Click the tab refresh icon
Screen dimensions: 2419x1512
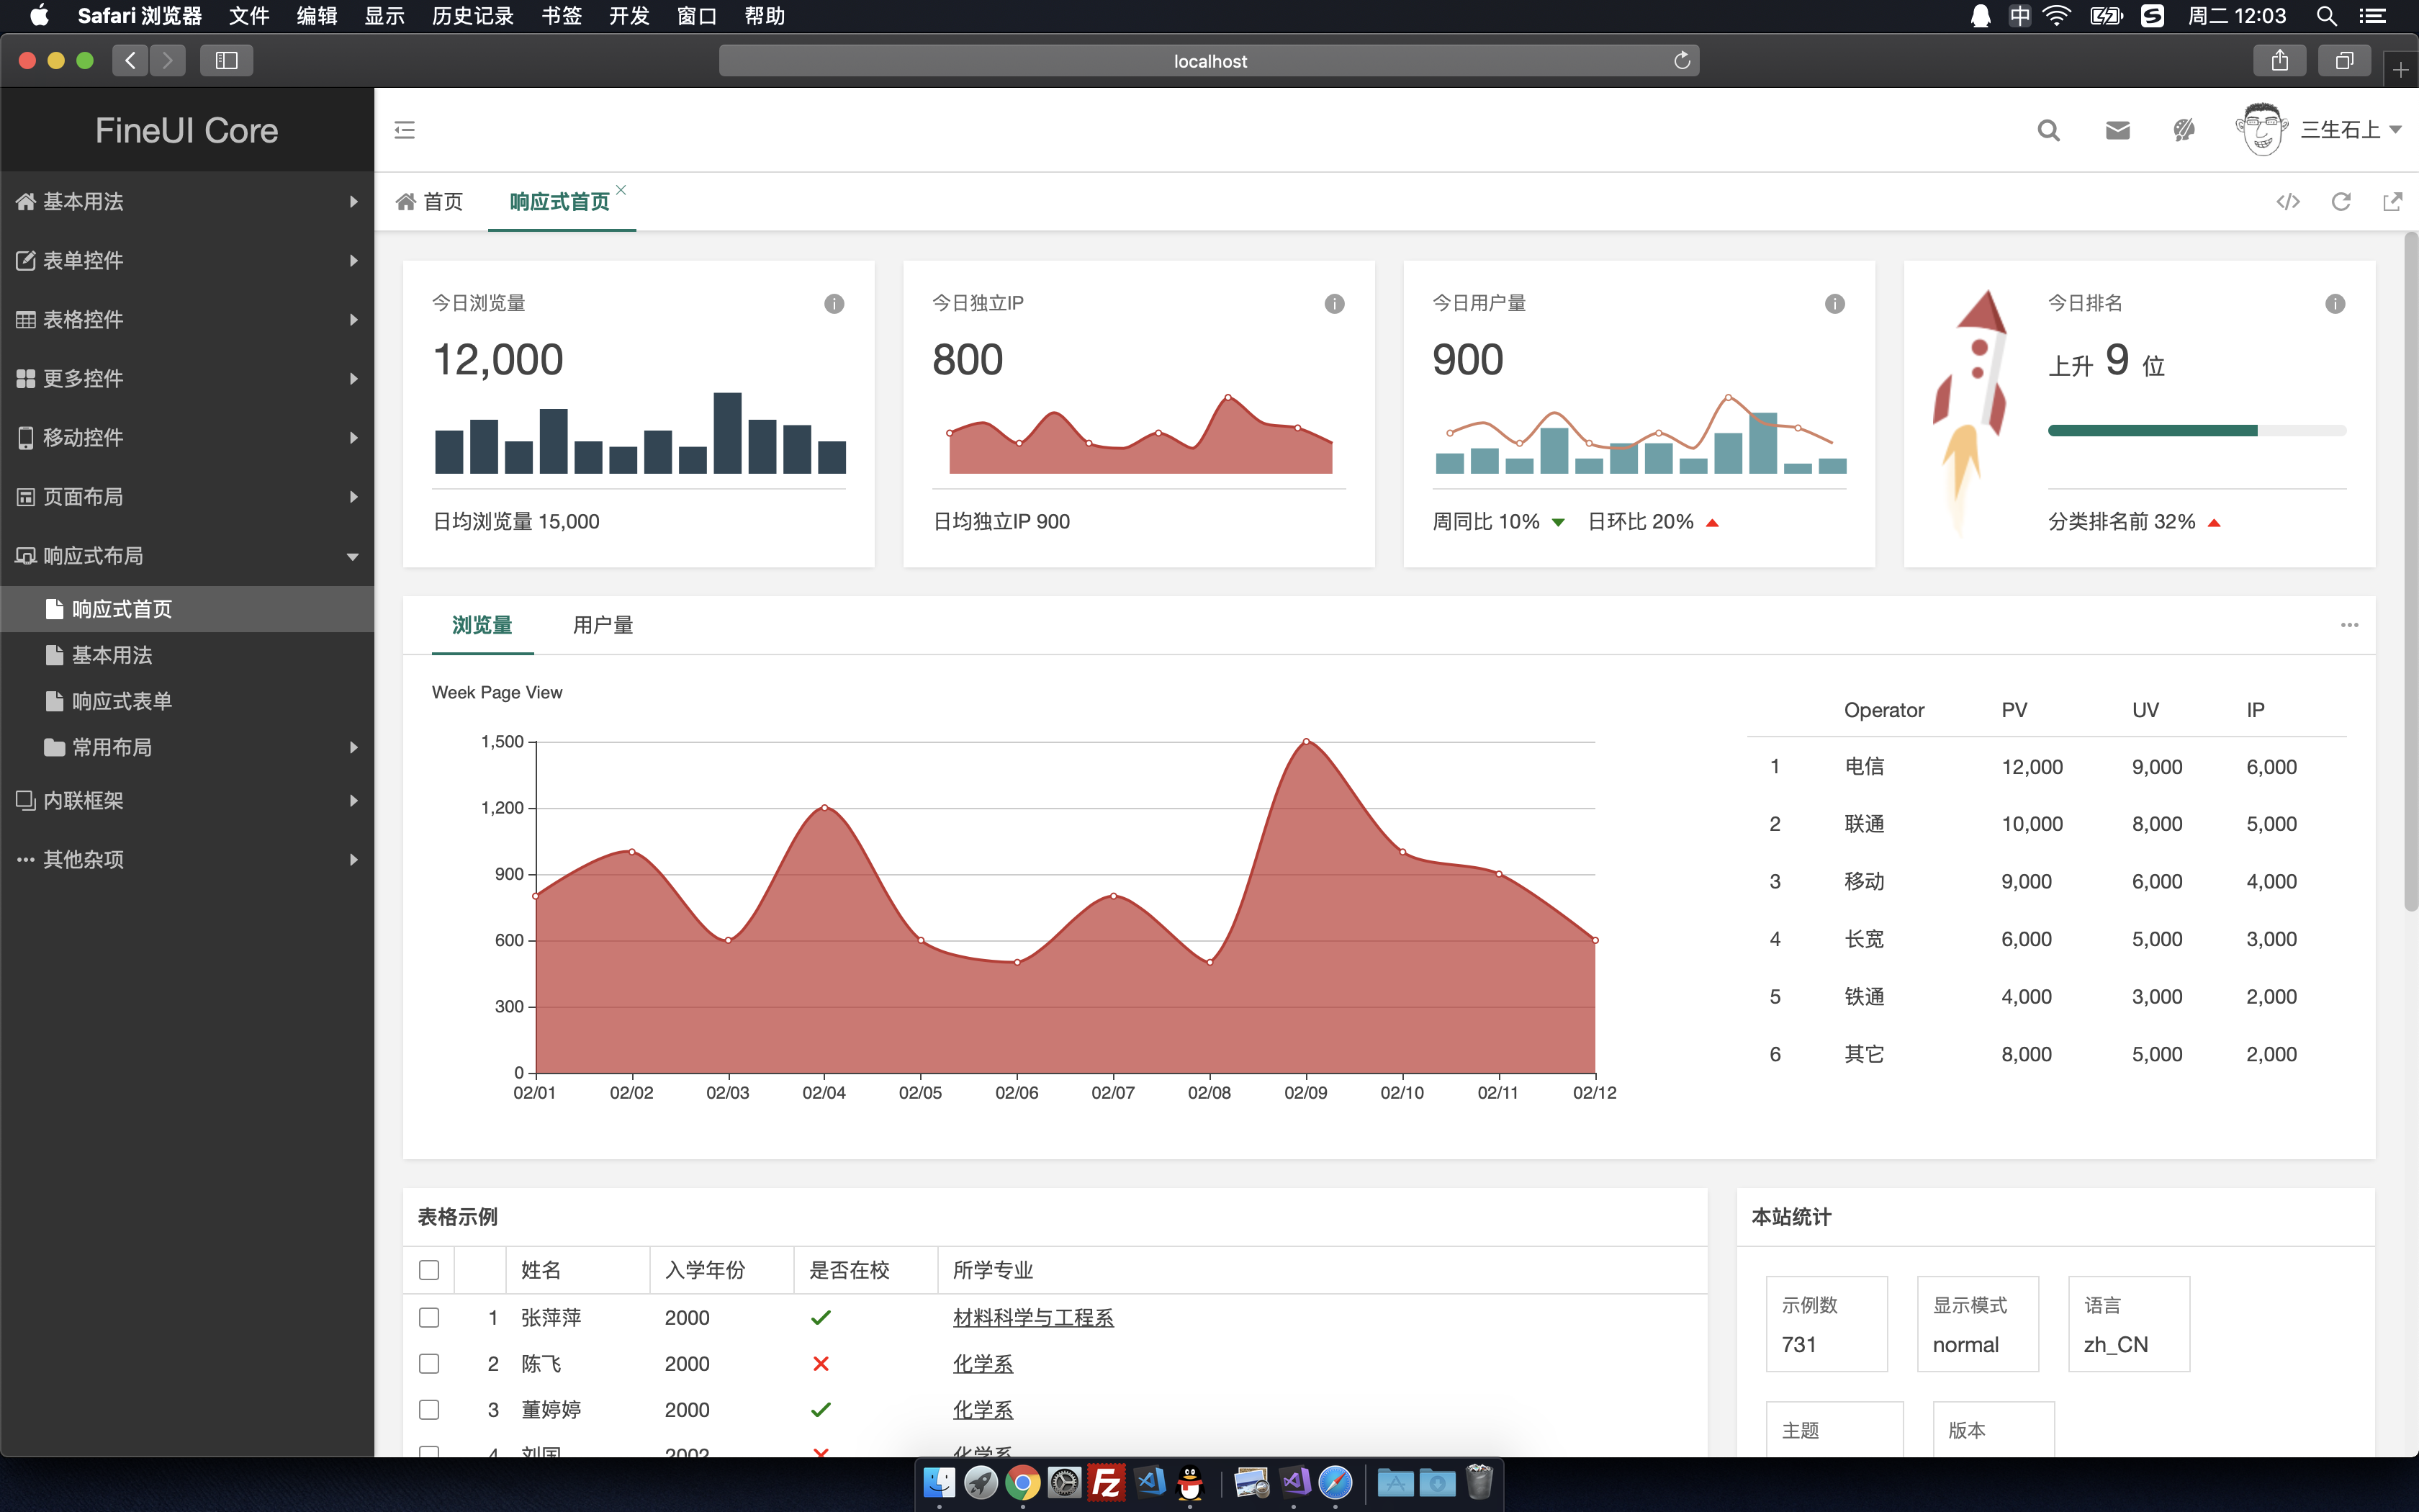2341,202
